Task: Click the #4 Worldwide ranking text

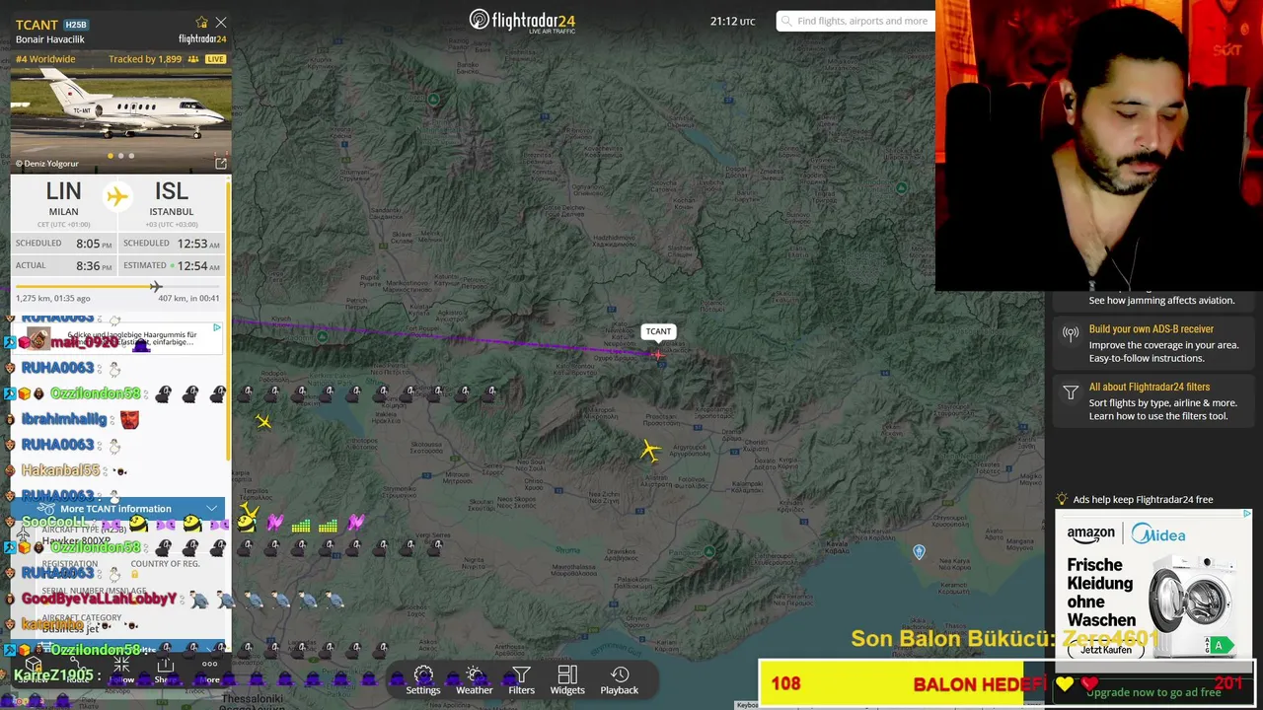Action: (45, 59)
